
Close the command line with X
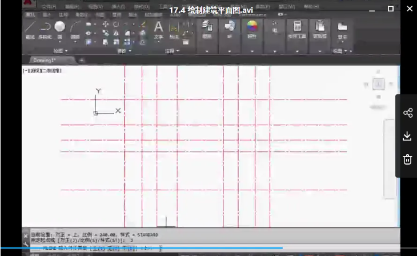26,236
